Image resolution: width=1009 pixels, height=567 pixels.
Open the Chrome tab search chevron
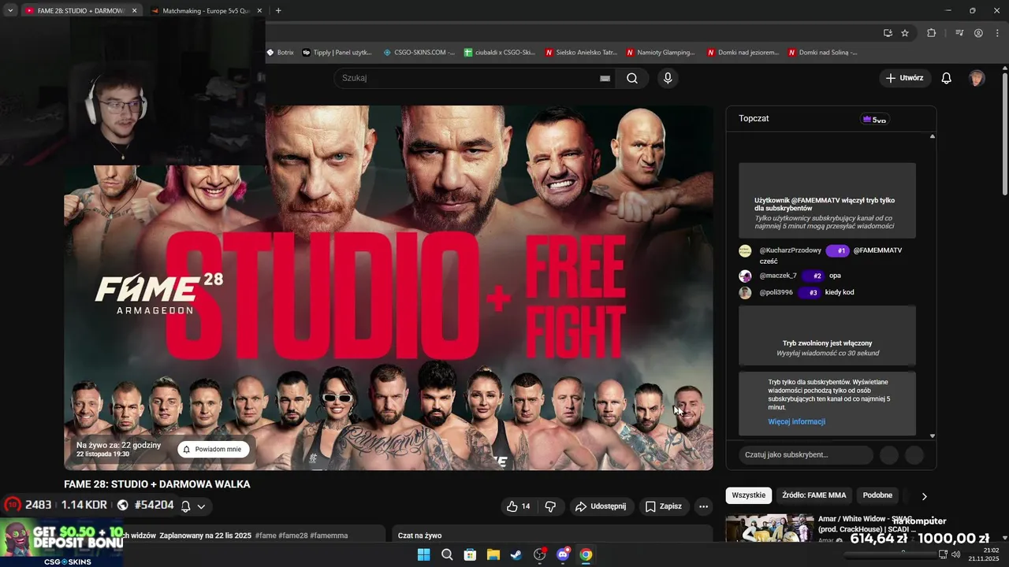pyautogui.click(x=10, y=10)
